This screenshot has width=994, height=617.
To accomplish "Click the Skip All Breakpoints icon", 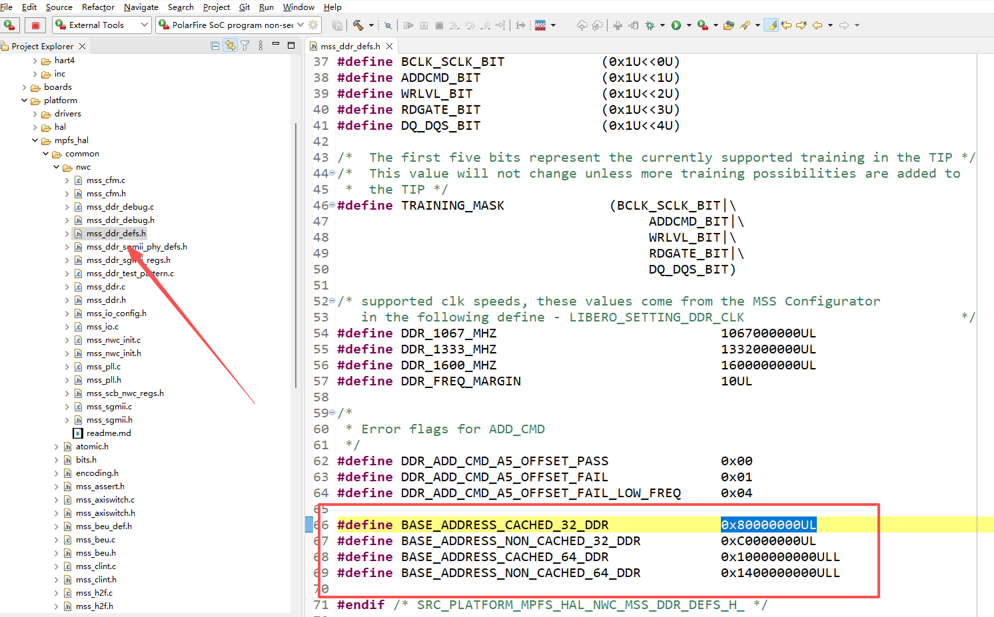I will [x=388, y=25].
